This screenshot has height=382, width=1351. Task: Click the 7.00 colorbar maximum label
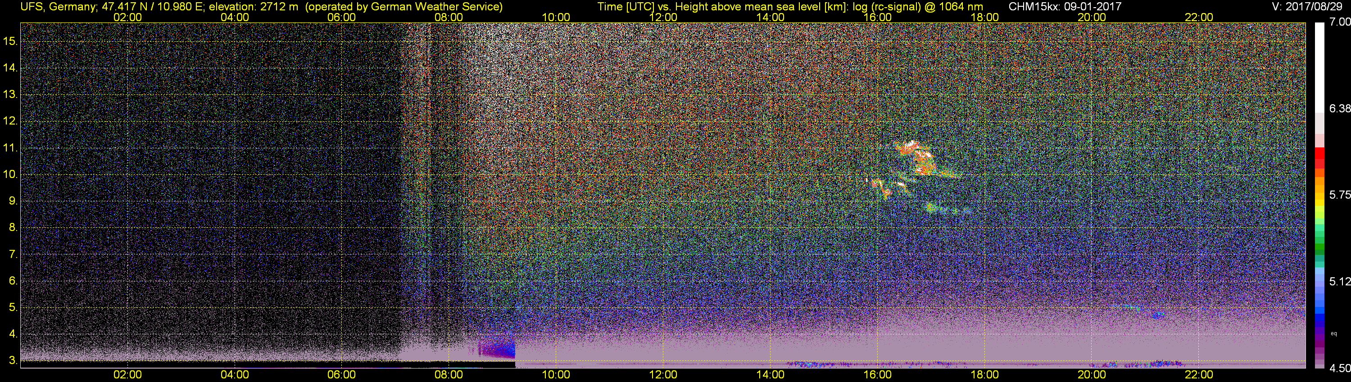(x=1339, y=22)
